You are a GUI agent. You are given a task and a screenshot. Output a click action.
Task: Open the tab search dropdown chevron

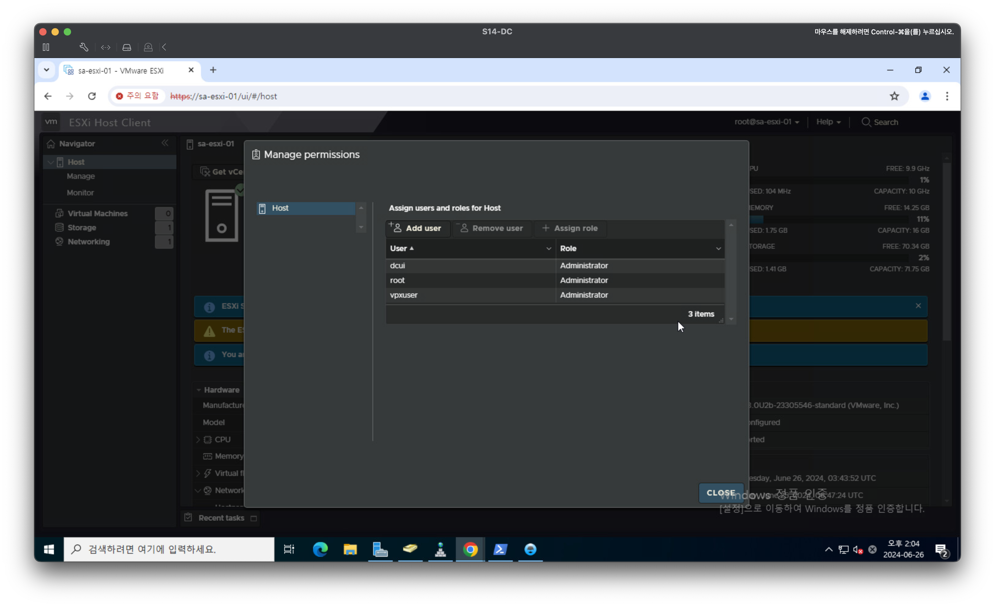pos(47,70)
